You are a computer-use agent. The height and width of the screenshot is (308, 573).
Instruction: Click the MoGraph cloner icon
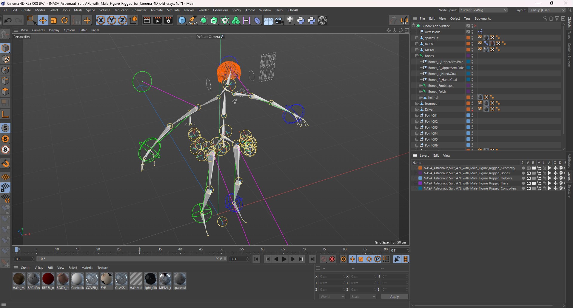(236, 20)
